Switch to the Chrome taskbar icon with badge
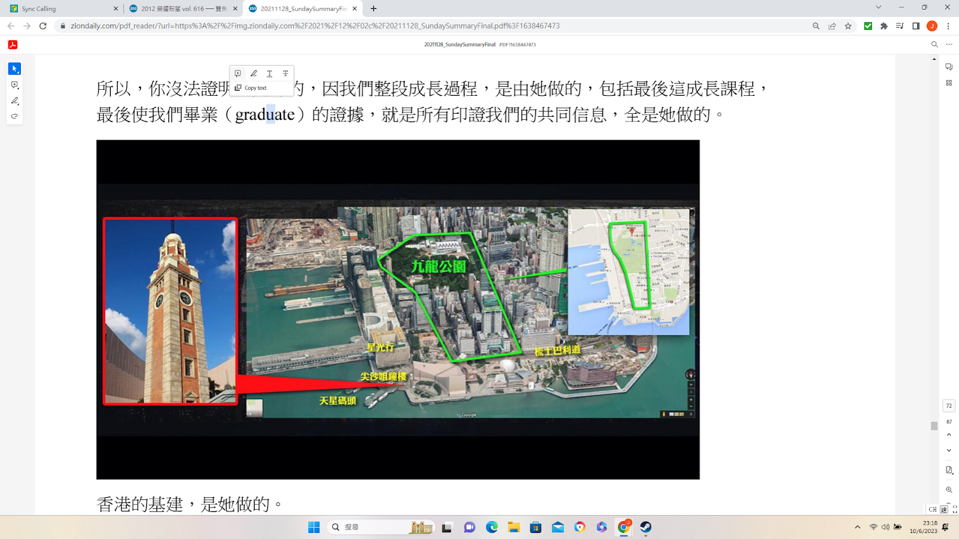Image resolution: width=959 pixels, height=539 pixels. [x=624, y=527]
